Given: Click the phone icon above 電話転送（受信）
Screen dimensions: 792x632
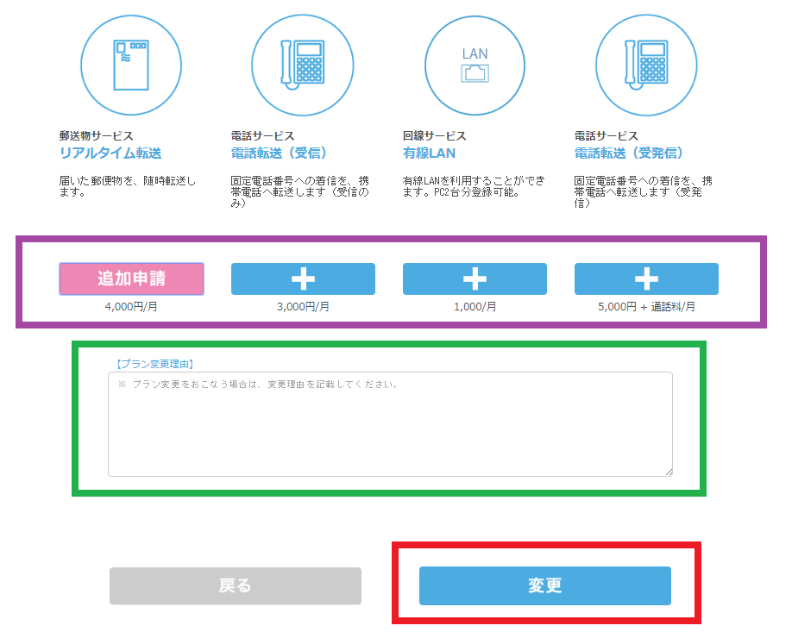Looking at the screenshot, I should pyautogui.click(x=302, y=65).
